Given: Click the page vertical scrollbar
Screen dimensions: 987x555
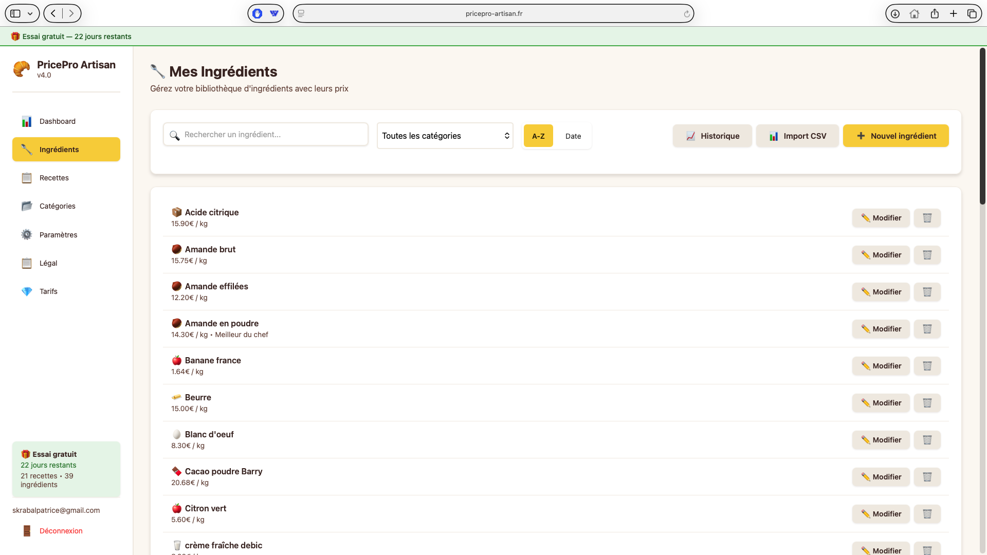Looking at the screenshot, I should coord(982,126).
